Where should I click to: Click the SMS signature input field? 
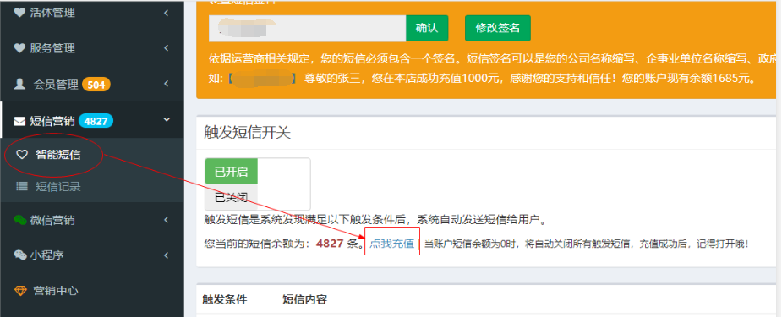tap(307, 28)
